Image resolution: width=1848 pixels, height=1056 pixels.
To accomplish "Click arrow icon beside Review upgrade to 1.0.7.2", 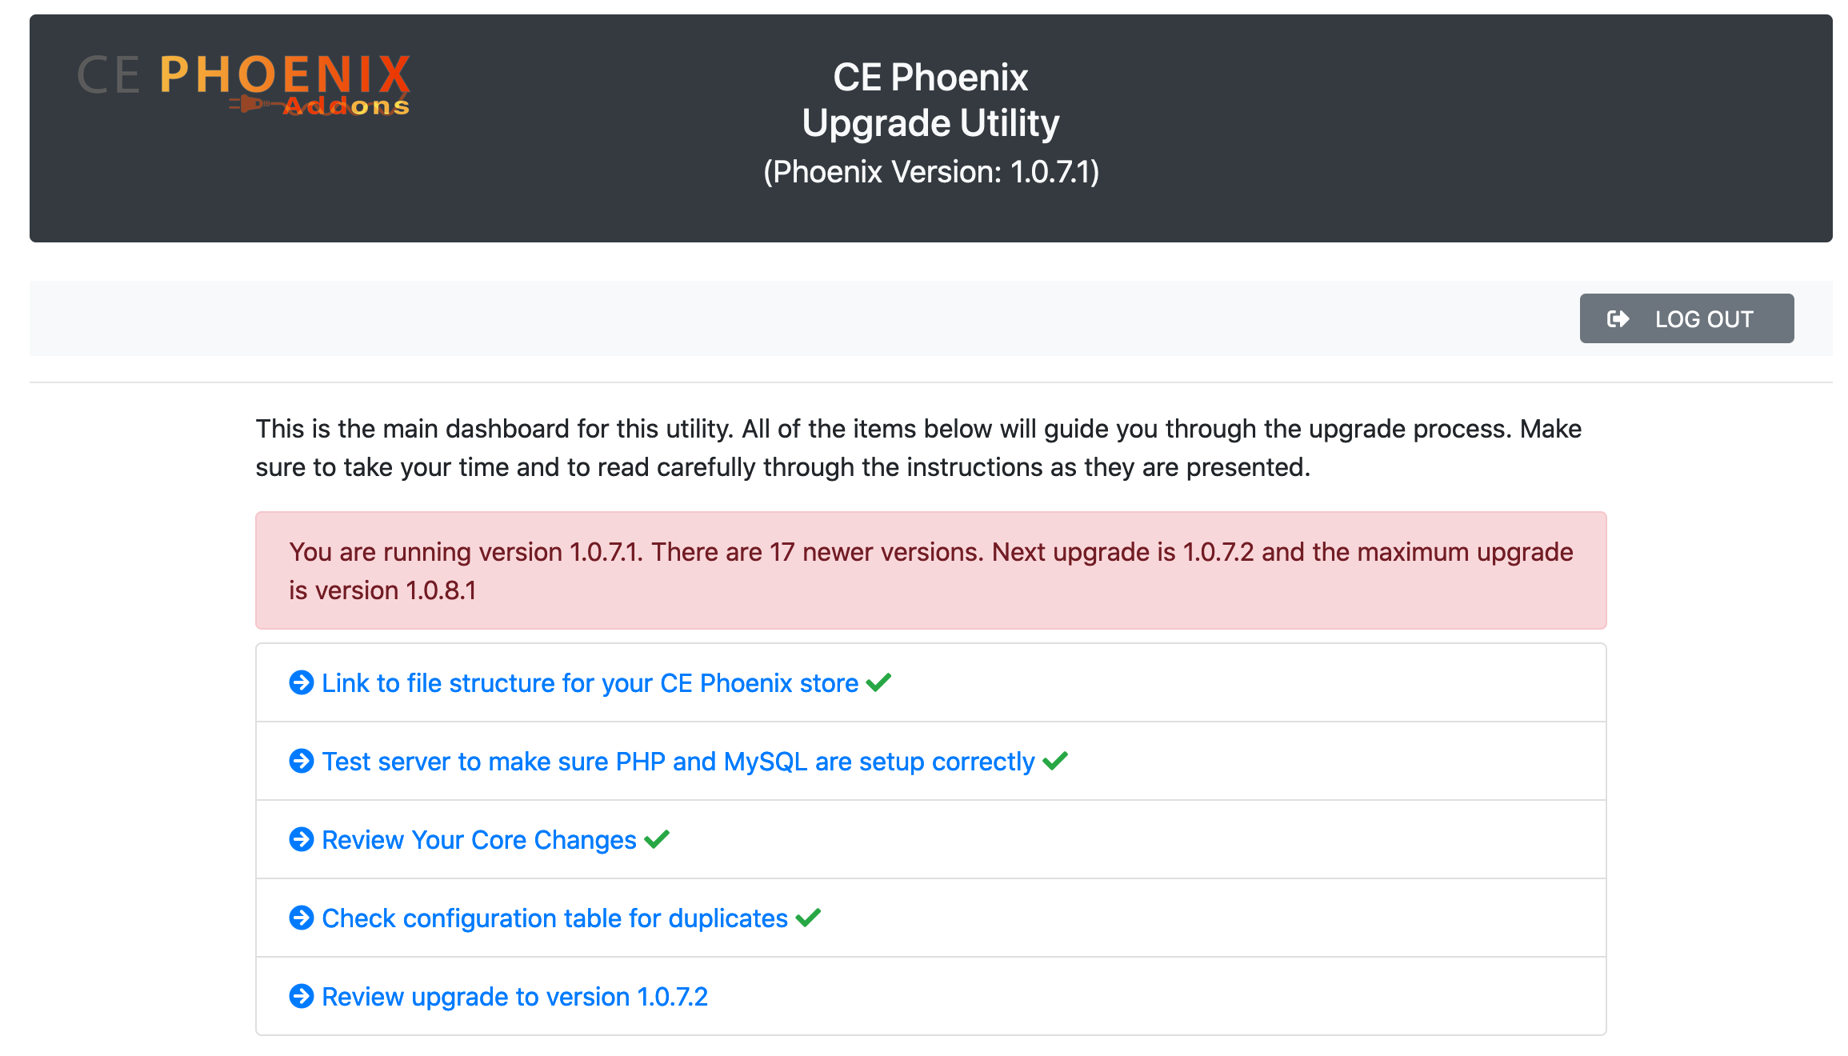I will (302, 996).
